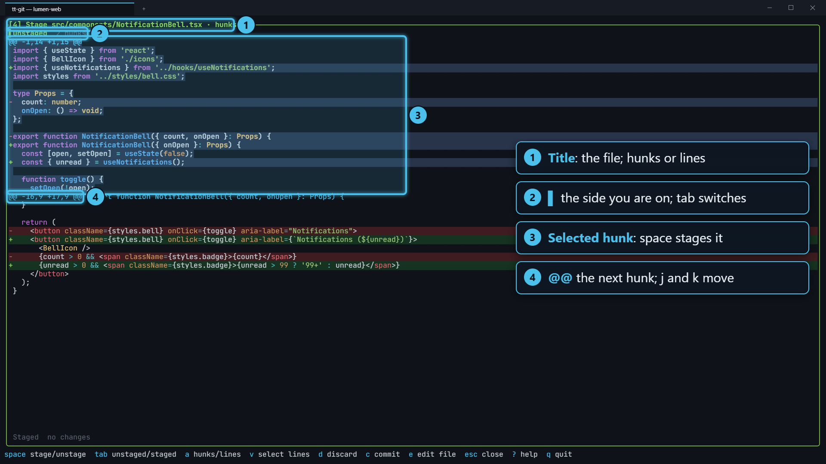
Task: Click the 'onOpen: () => void;' line
Action: 62,110
